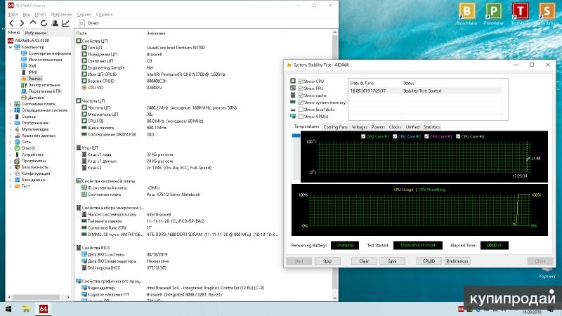Image resolution: width=562 pixels, height=316 pixels.
Task: Open the Presentations desktop shortcut
Action: [x=547, y=14]
